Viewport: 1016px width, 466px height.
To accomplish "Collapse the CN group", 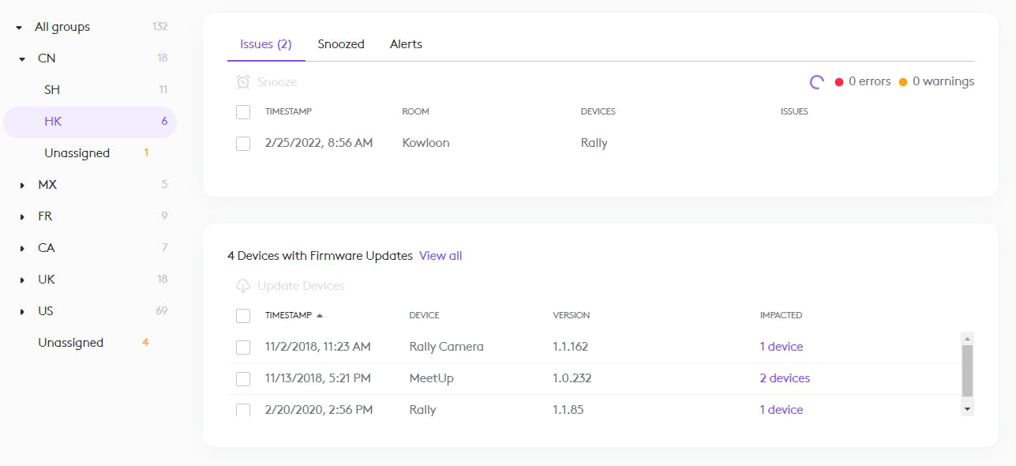I will click(x=23, y=58).
